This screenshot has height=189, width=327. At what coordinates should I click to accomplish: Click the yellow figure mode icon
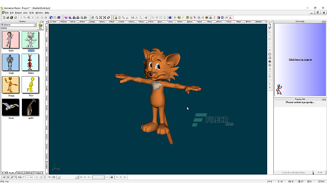(x=116, y=18)
